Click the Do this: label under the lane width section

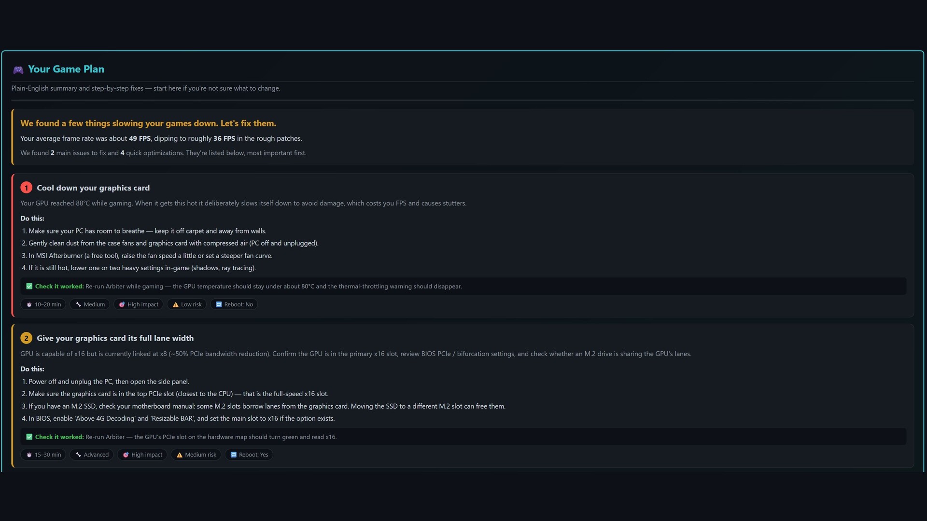click(32, 369)
